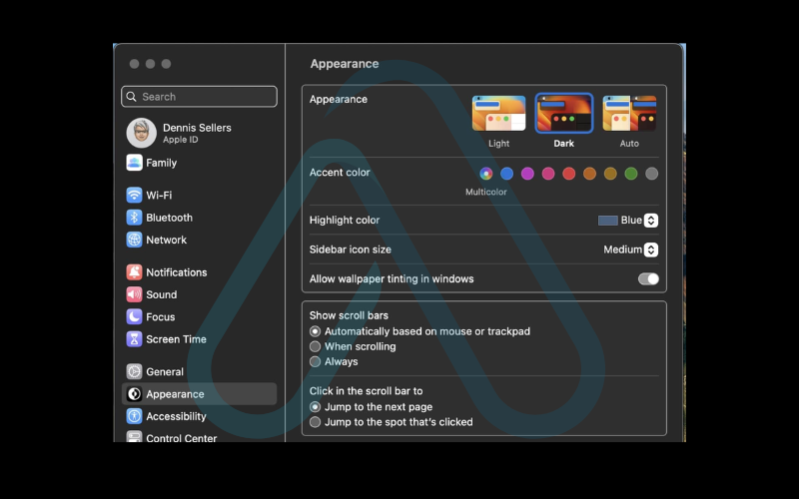799x499 pixels.
Task: Open the Wi-Fi settings label
Action: point(159,196)
